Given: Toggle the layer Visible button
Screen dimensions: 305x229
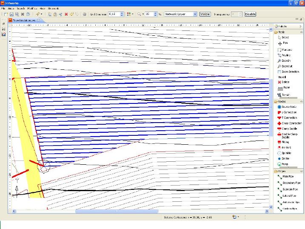Looking at the screenshot, I should pos(205,14).
